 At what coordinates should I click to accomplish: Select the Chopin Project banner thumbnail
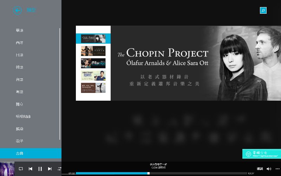click(x=93, y=39)
